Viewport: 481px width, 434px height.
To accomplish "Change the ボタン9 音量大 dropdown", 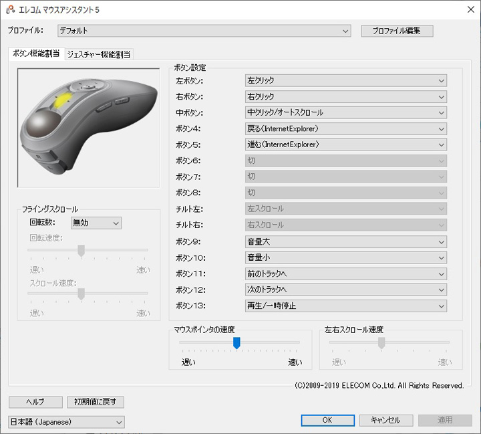I will tap(345, 241).
